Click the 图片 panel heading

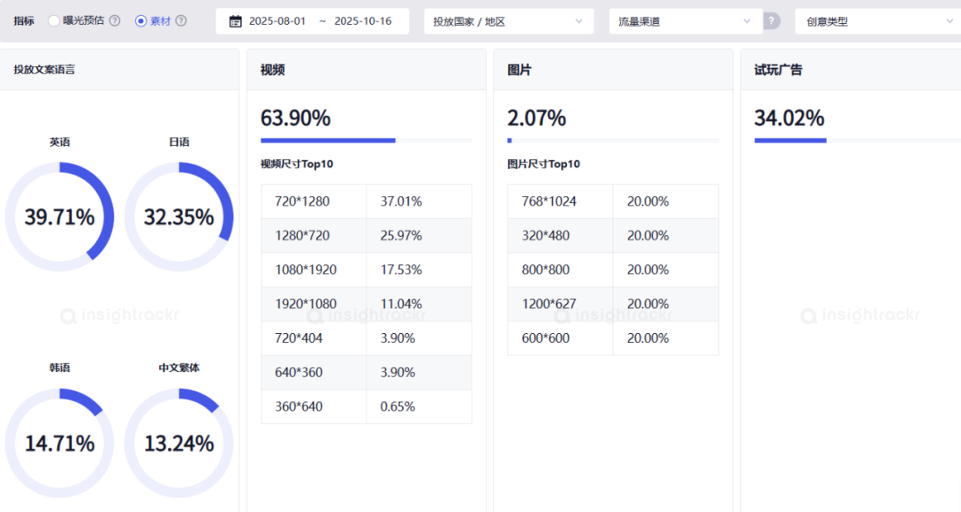[519, 69]
